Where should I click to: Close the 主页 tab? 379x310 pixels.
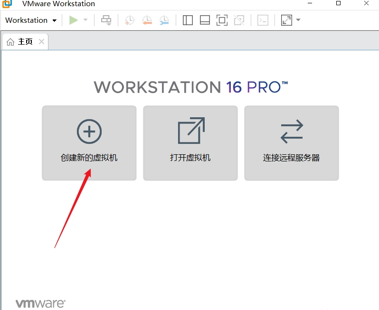coord(42,42)
